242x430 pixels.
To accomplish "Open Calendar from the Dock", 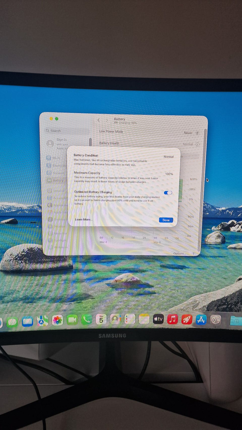I will click(x=101, y=319).
